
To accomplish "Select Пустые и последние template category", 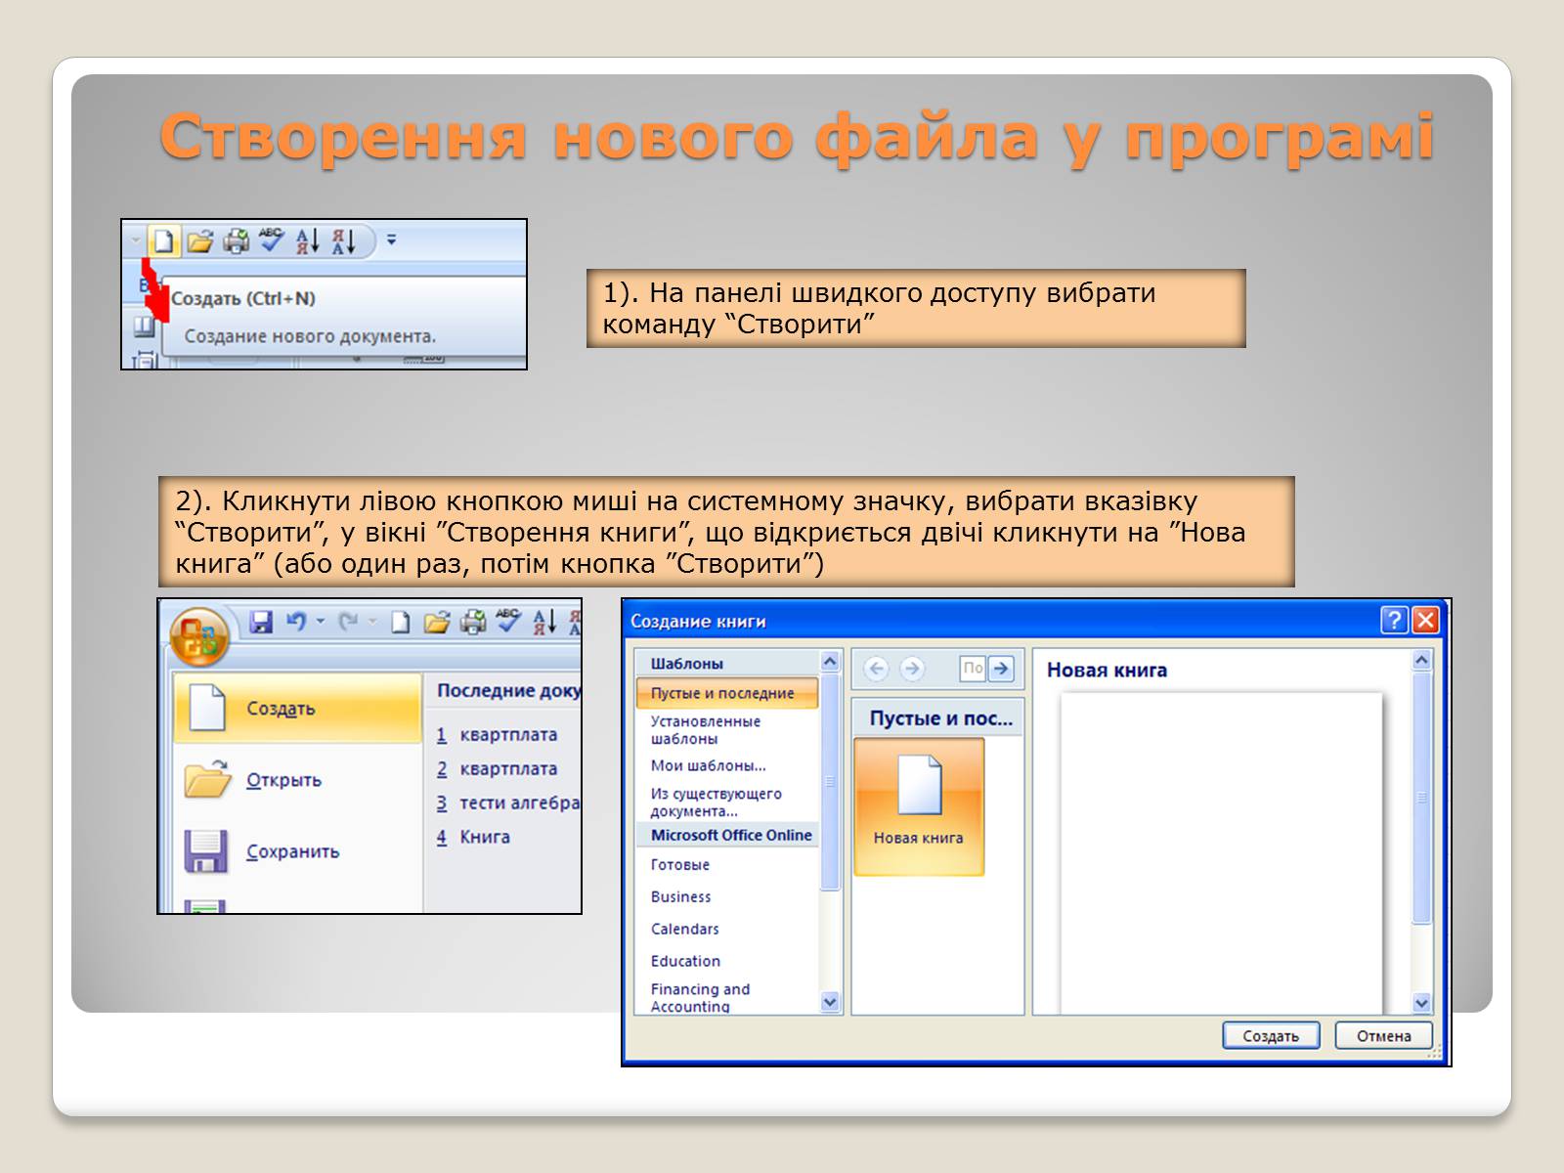I will (x=727, y=693).
